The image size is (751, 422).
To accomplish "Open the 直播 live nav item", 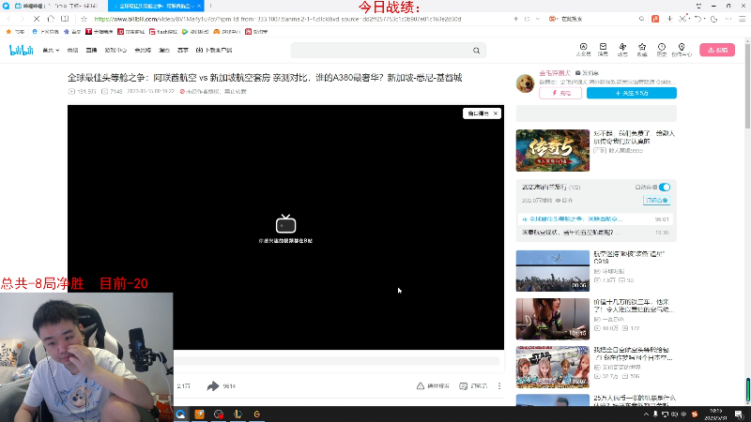I will [x=91, y=51].
